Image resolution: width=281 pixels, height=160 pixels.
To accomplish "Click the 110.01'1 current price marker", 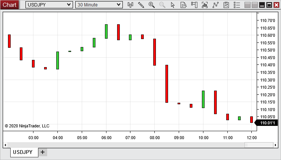I will [x=267, y=122].
